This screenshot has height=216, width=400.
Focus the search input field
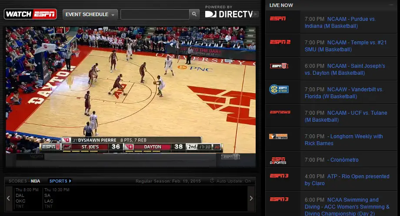[x=155, y=14]
